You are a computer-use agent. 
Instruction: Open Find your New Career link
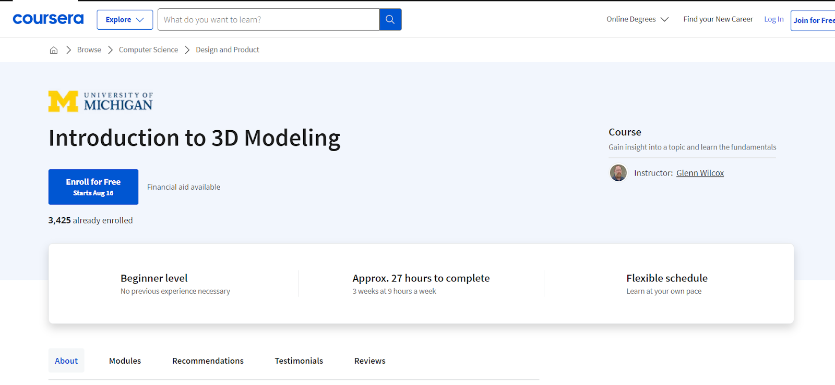click(718, 19)
